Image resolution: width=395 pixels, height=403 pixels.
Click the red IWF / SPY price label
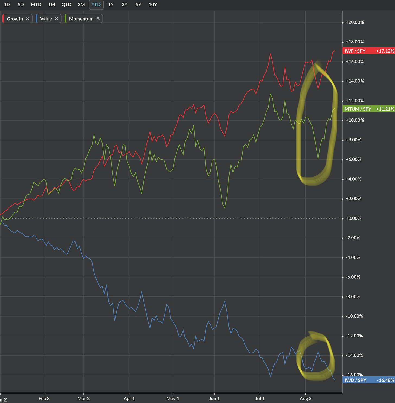point(369,51)
